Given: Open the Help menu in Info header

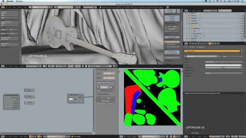Looking at the screenshot, I should 25,7.
